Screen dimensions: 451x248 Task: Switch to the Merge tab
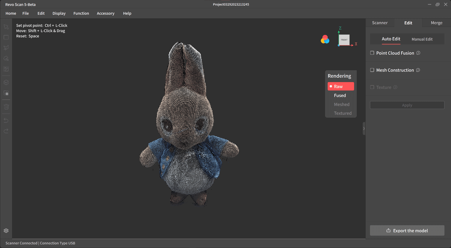(436, 23)
